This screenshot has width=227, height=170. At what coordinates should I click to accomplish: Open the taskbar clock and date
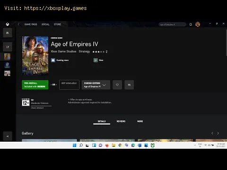tap(220, 145)
